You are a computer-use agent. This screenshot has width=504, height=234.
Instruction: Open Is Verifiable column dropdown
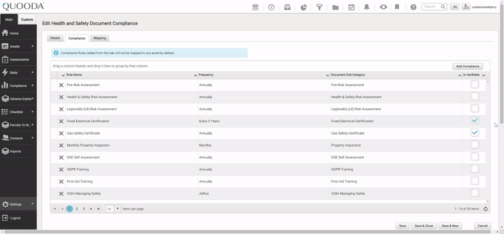tap(483, 75)
